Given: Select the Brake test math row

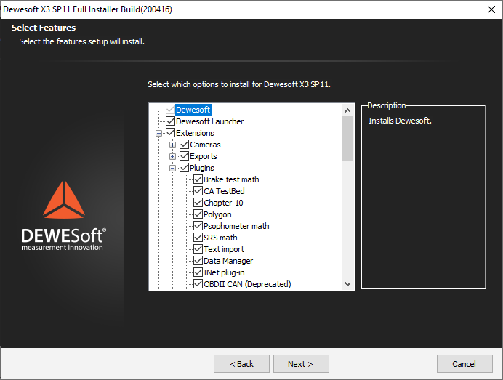Looking at the screenshot, I should [x=231, y=179].
